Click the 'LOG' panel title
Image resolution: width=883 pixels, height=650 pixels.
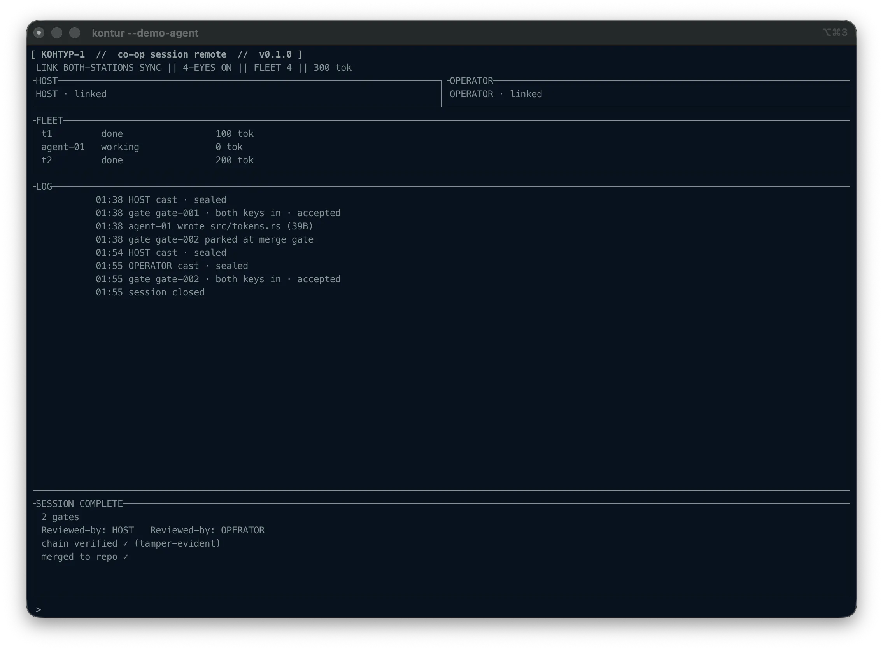tap(44, 187)
